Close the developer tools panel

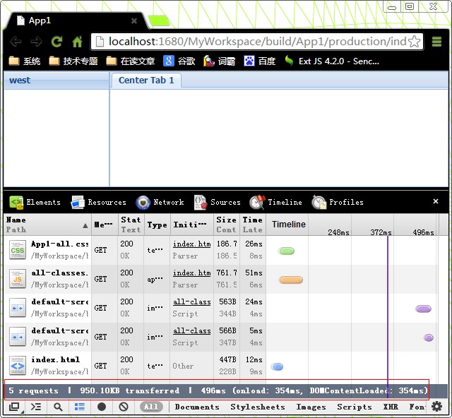[x=436, y=201]
